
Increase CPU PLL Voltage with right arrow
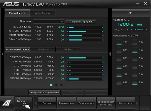click(x=102, y=62)
